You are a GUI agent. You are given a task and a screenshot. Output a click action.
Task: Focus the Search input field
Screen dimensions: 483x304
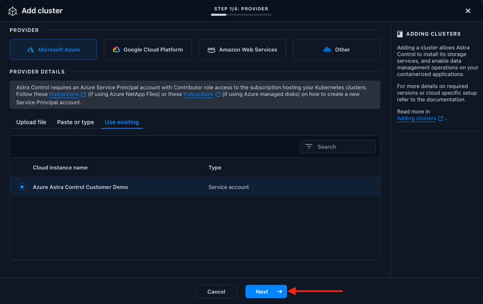[x=338, y=147]
